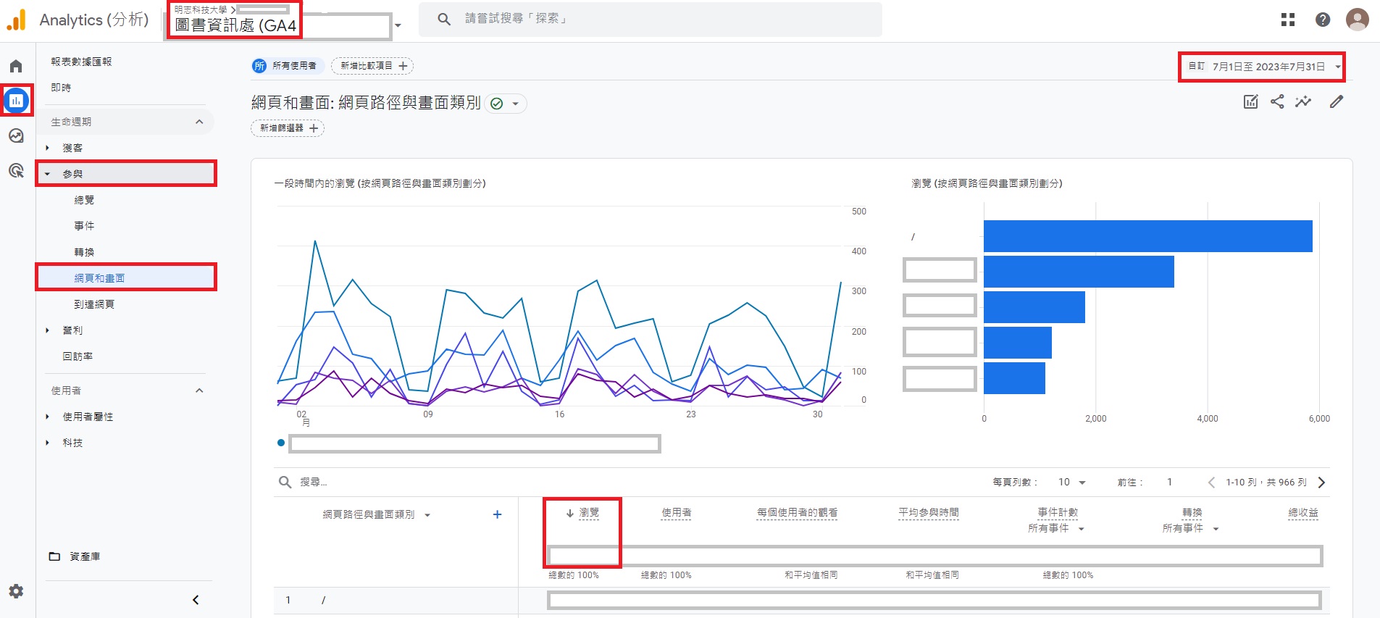Sort by 每個使用者的觀看 column
1380x618 pixels.
797,513
